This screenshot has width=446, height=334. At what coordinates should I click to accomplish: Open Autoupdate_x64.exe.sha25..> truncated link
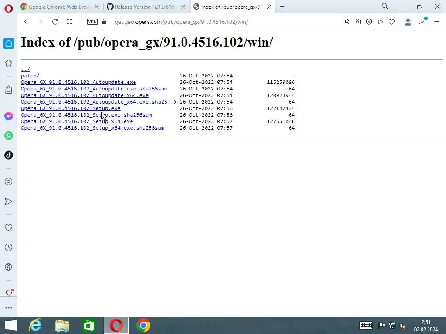(99, 102)
